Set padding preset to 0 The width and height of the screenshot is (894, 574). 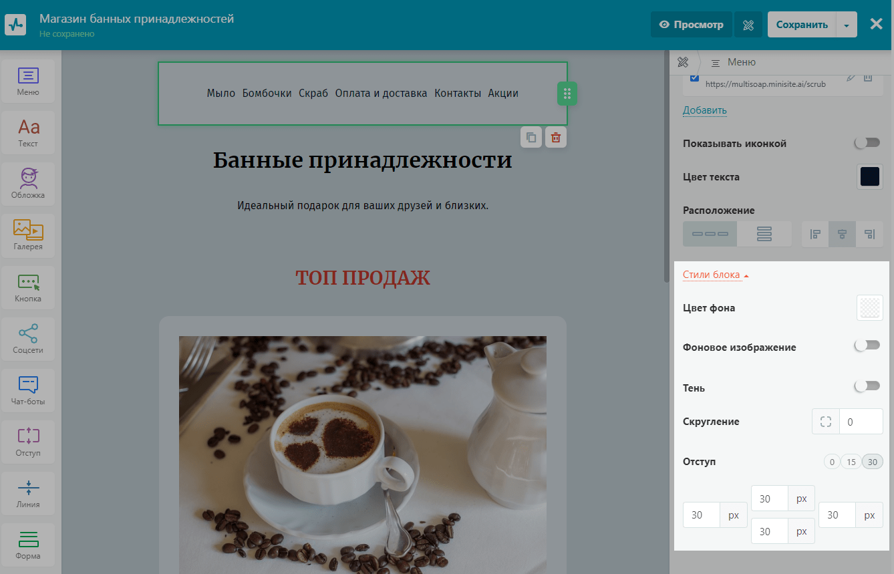click(832, 462)
